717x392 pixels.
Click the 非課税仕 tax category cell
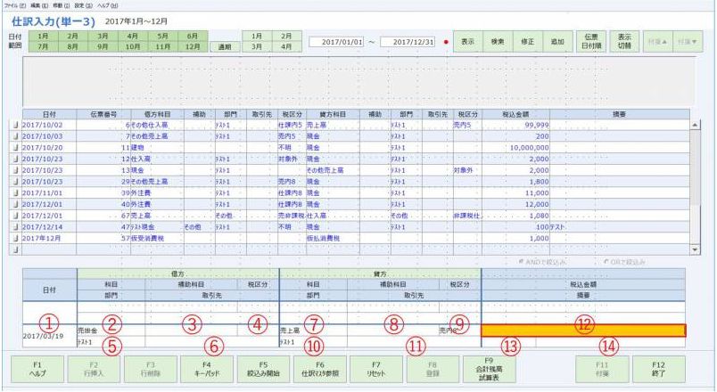pyautogui.click(x=468, y=216)
